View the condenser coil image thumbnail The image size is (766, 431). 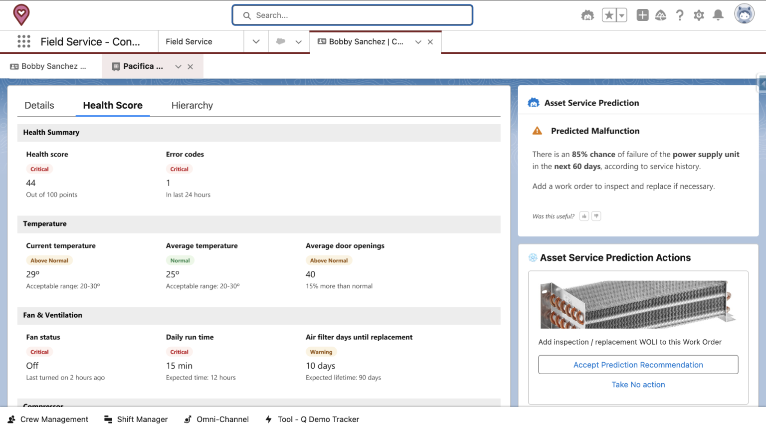[x=638, y=305]
